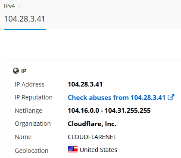Click the IP Address label
Viewport: 181px width, 158px height.
[x=30, y=84]
